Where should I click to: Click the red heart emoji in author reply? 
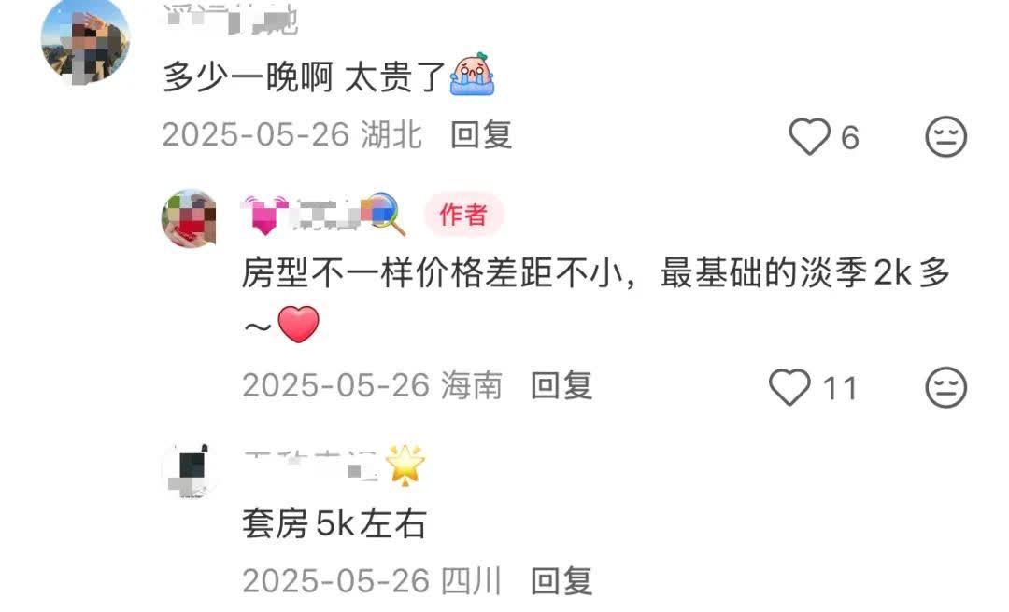(299, 324)
